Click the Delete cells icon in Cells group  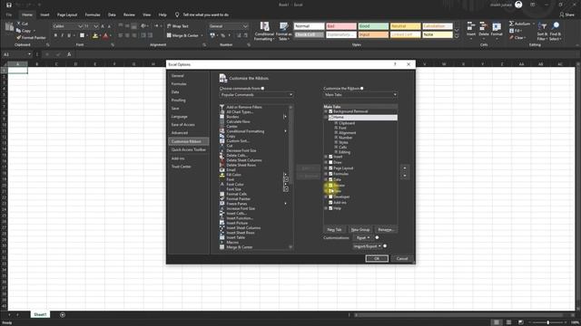tap(484, 26)
